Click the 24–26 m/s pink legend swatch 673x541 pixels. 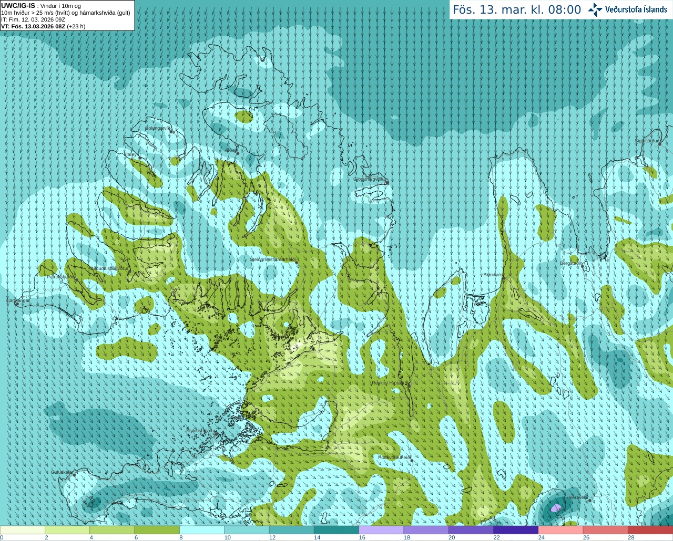(x=561, y=530)
